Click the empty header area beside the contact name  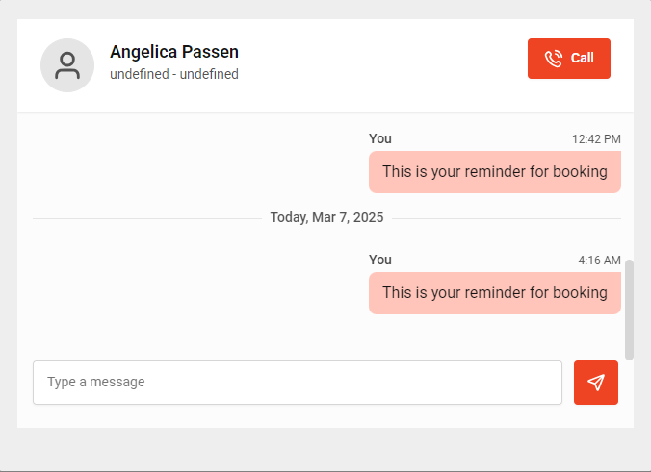(x=385, y=63)
